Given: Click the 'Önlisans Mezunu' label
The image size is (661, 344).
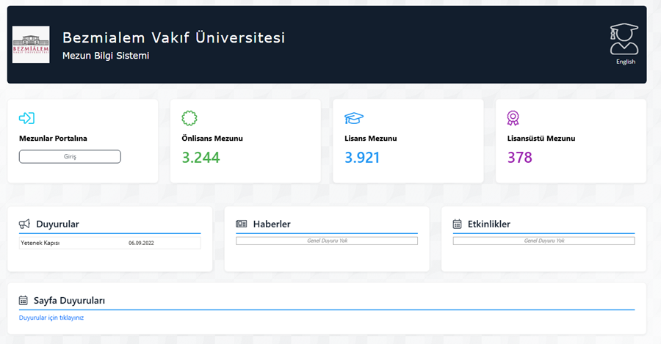Looking at the screenshot, I should pos(212,139).
